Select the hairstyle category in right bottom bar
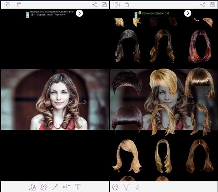This screenshot has width=218, height=192. coord(115,187)
